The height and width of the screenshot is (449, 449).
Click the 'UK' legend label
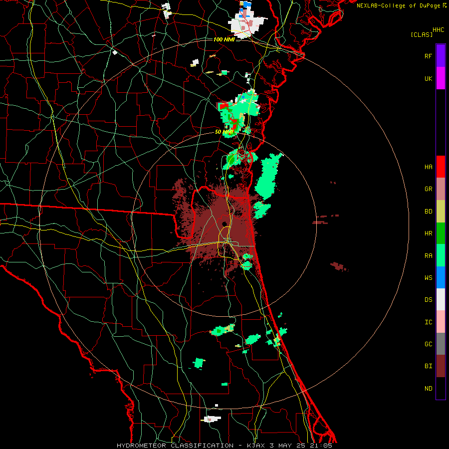coord(428,78)
